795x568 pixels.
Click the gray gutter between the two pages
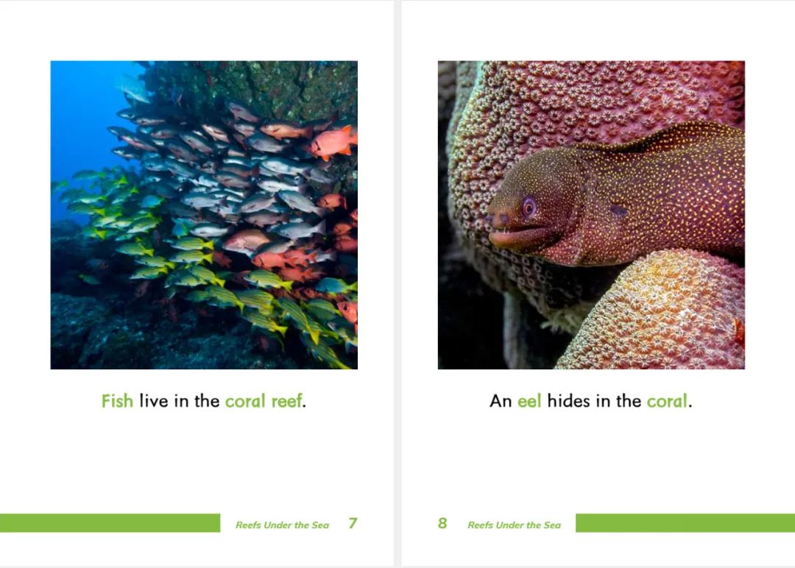tap(397, 284)
